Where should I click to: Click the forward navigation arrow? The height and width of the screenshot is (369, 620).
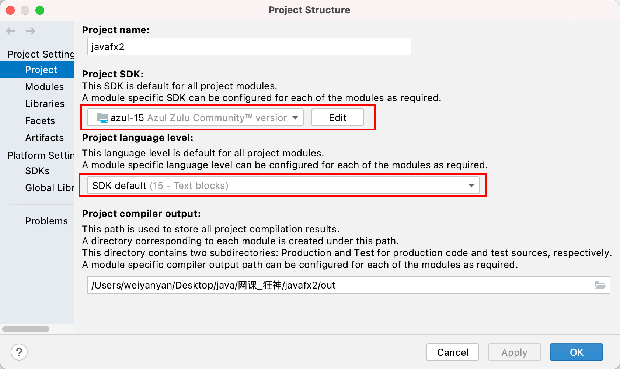31,31
